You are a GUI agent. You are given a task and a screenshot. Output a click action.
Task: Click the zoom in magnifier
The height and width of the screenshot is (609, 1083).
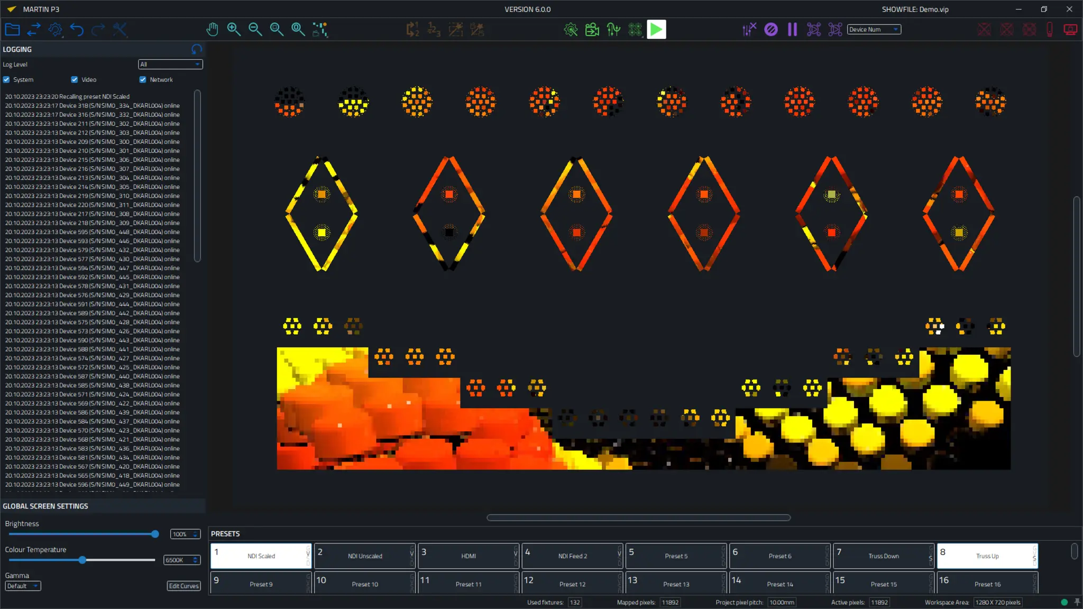click(x=234, y=30)
